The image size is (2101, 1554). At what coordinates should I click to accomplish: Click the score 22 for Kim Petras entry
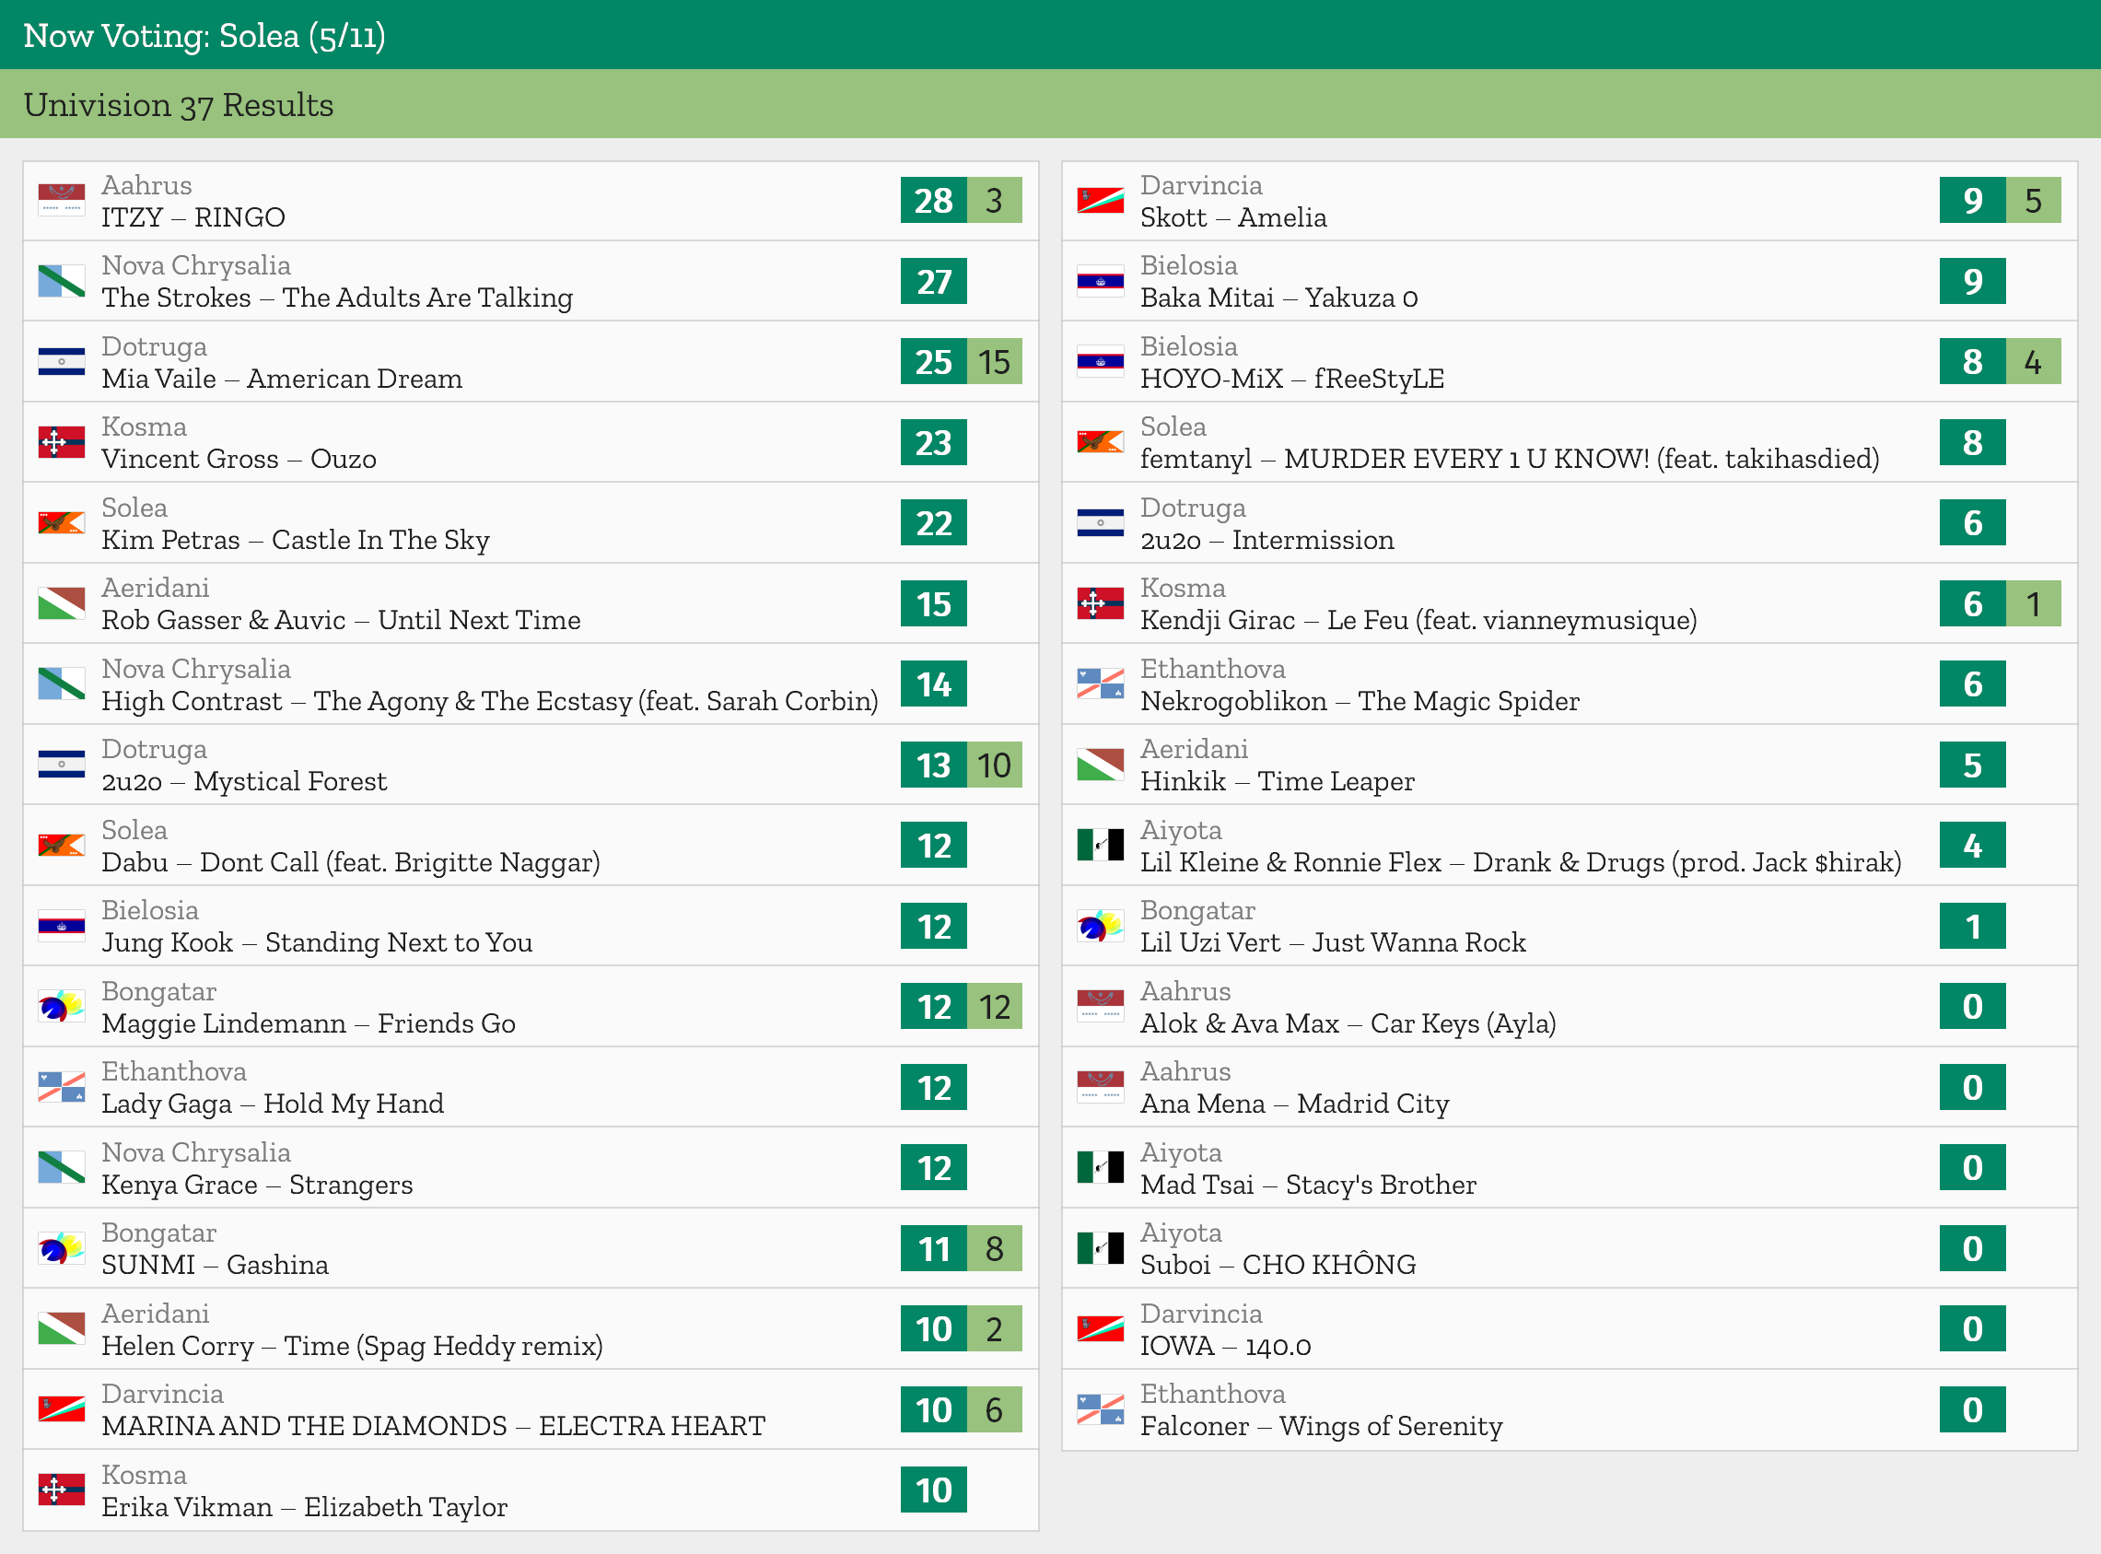coord(934,523)
